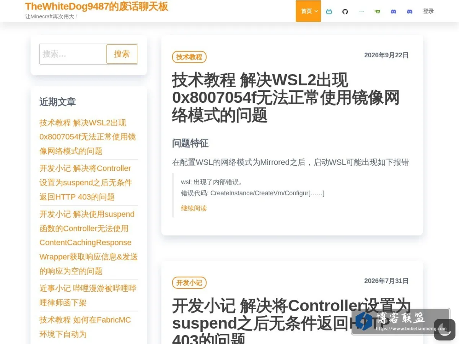Open the 开发小记 category tag on second post
Image resolution: width=459 pixels, height=344 pixels.
pos(189,283)
